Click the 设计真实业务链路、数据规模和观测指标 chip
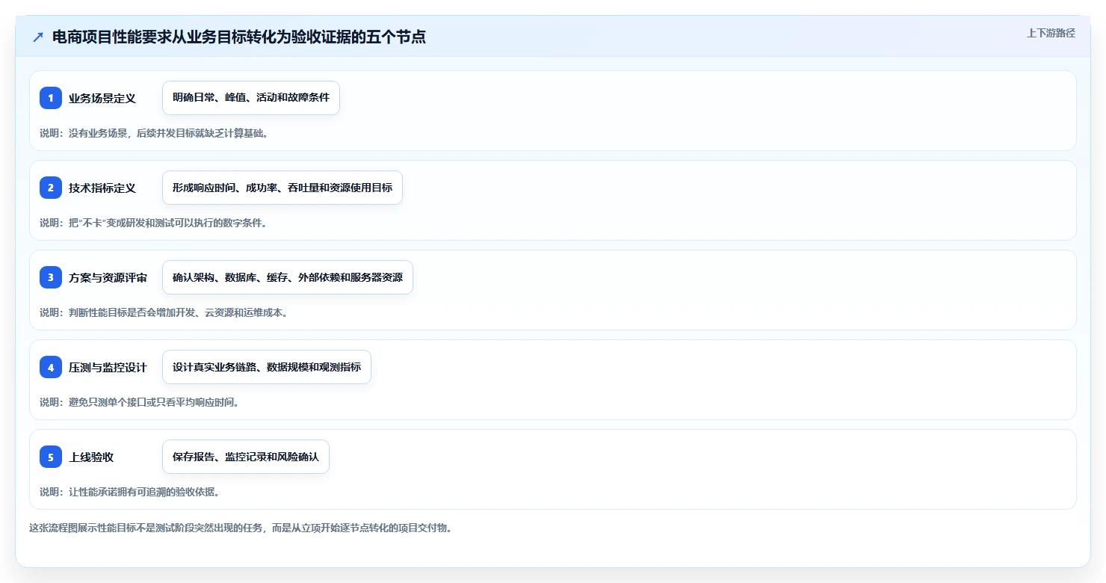 (267, 367)
